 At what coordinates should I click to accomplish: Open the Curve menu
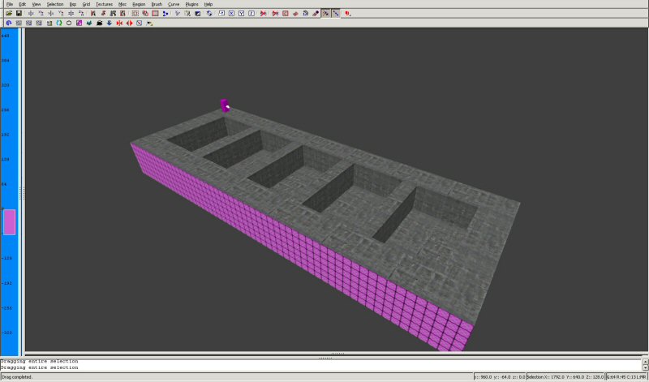click(174, 4)
